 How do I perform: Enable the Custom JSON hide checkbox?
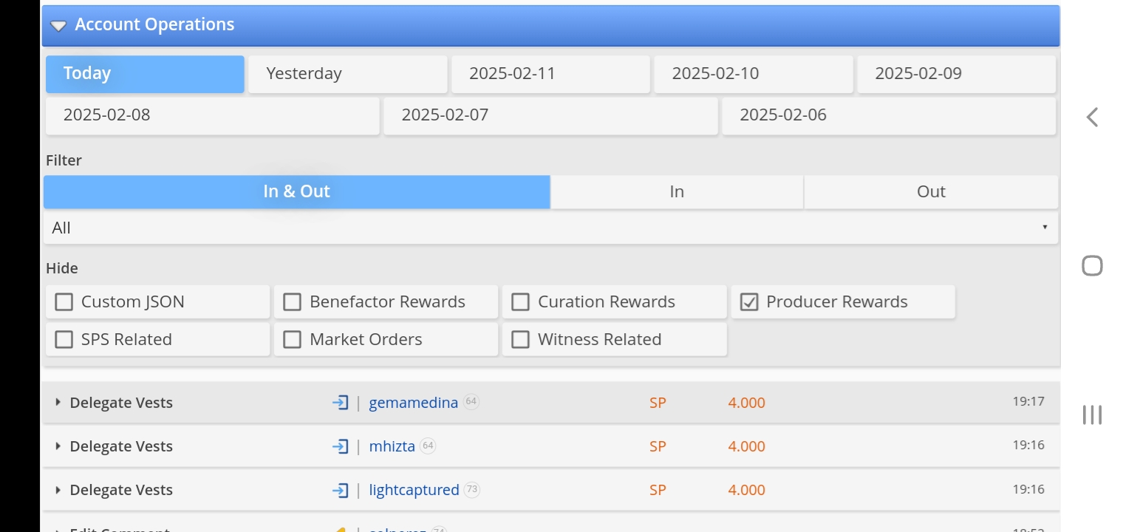click(x=65, y=302)
